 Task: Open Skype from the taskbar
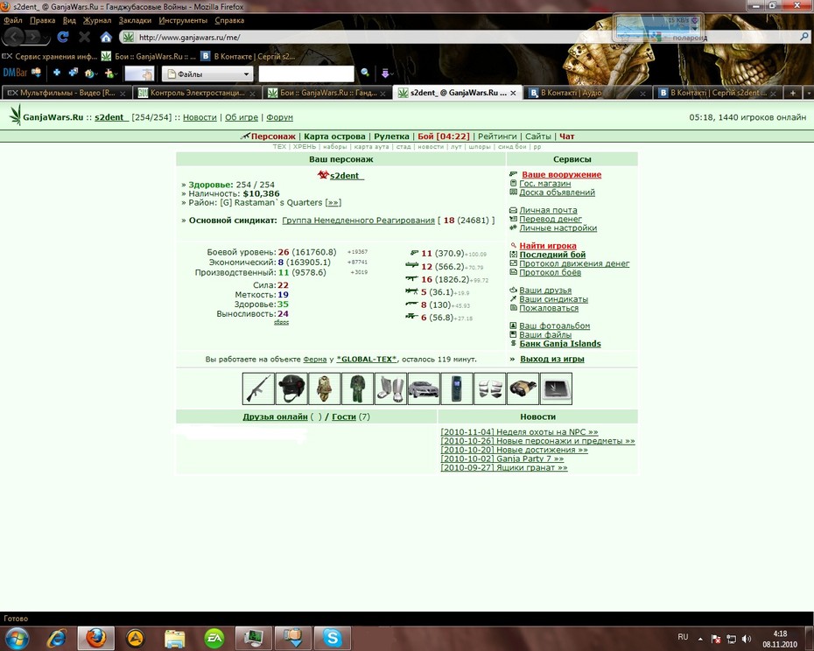333,638
